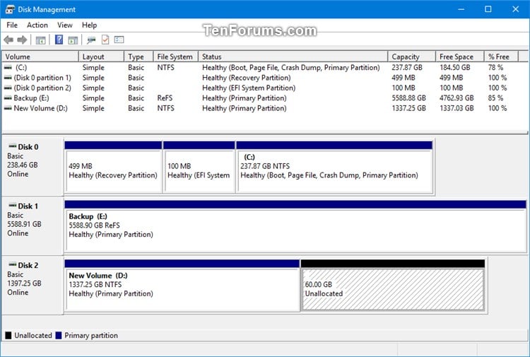Viewport: 530px width, 357px height.
Task: Sort by the File System column header
Action: pos(176,57)
